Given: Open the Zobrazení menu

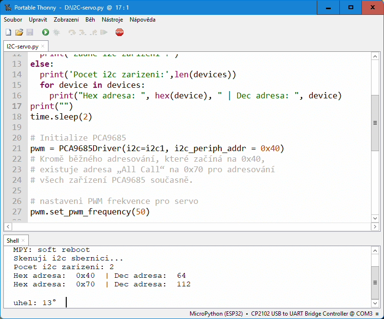Looking at the screenshot, I should click(x=66, y=20).
